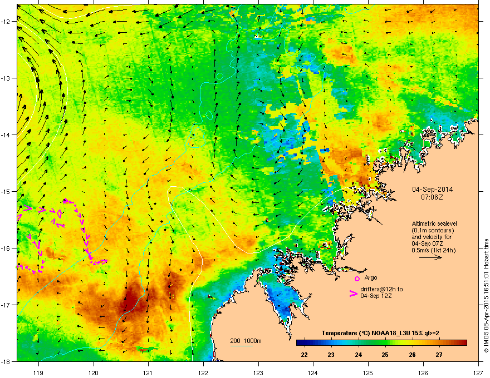Click longitude axis label 123

[258, 372]
